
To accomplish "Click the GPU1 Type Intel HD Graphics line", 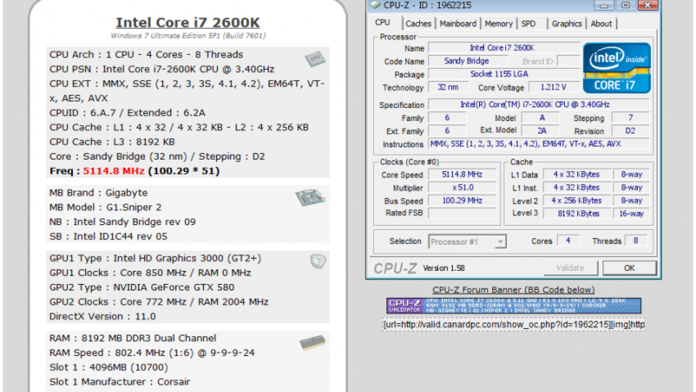I will (x=155, y=258).
